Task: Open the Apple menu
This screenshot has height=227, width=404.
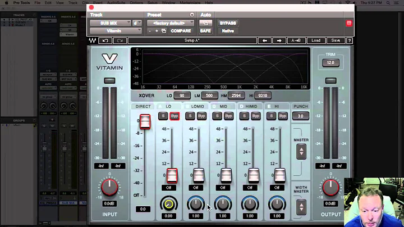Action: pos(6,3)
